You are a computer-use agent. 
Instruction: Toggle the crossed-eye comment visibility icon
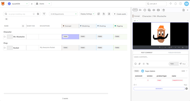coord(148,64)
